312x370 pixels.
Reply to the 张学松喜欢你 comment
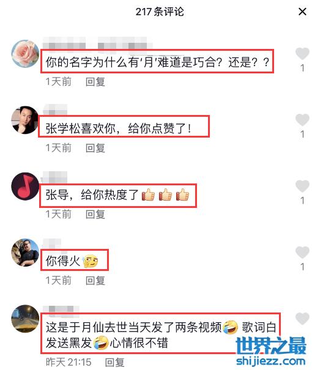click(x=95, y=148)
